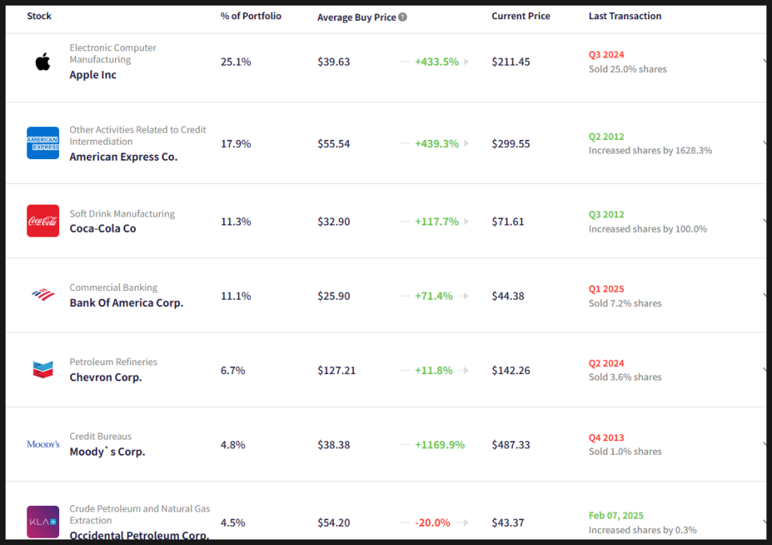The image size is (772, 545).
Task: Click Petroleum Refineries industry label
Action: point(113,362)
